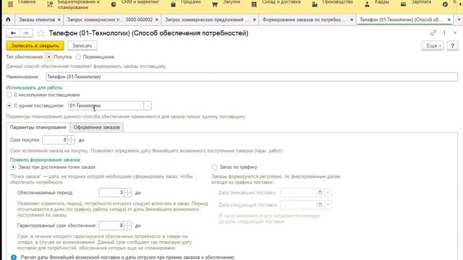
Task: Open calendar for Дата ближайшей поставки
Action: [320, 193]
